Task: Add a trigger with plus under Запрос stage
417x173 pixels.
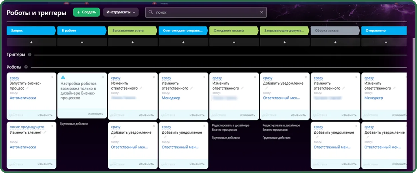Action: 31,42
